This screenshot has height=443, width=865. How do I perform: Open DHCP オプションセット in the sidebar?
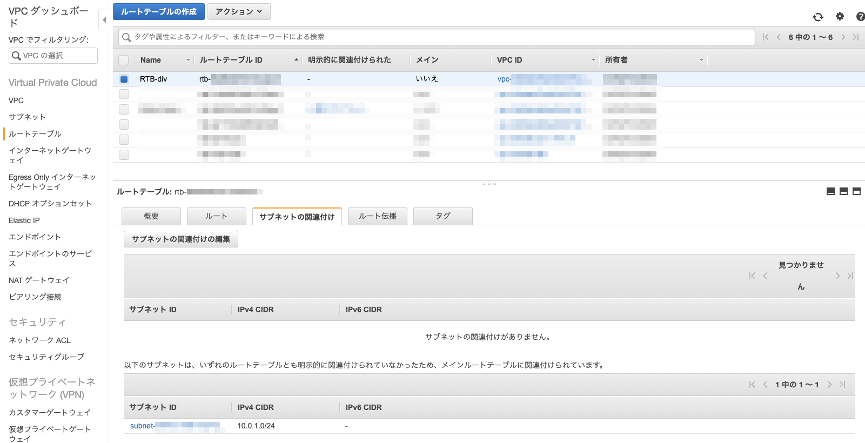point(50,204)
